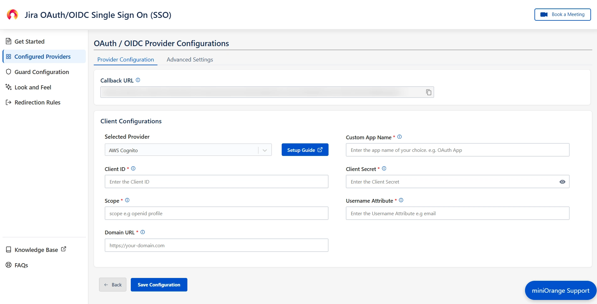Click the Configured Providers grid icon
The image size is (597, 304).
pos(8,56)
